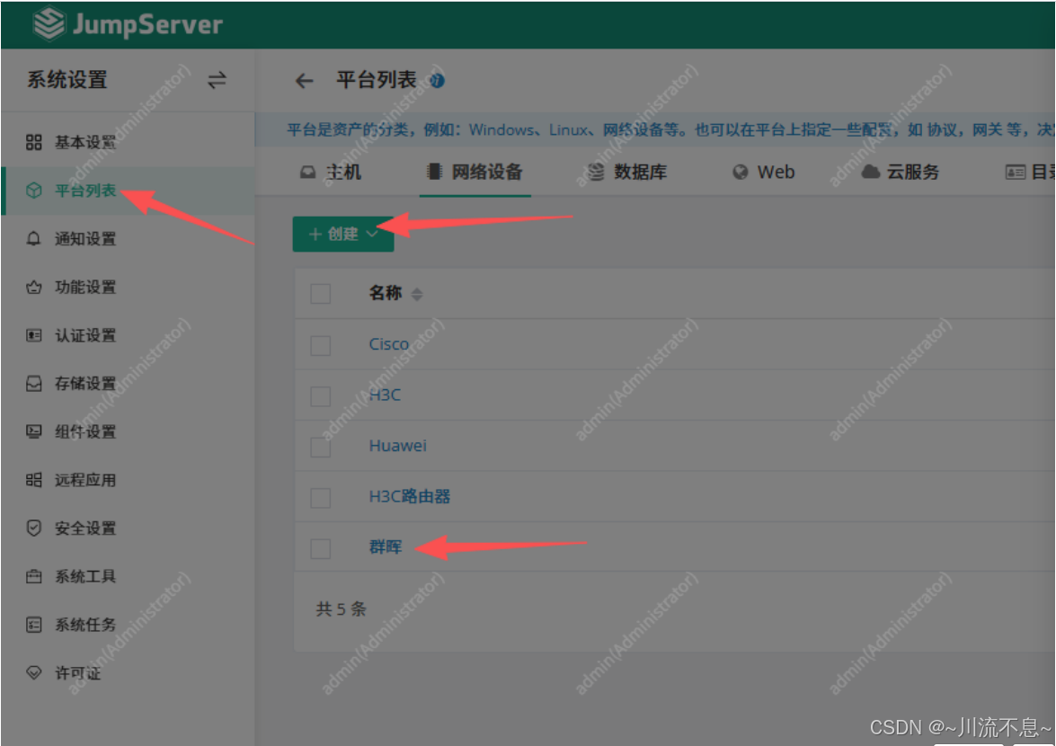
Task: Go back using the left arrow
Action: 305,81
